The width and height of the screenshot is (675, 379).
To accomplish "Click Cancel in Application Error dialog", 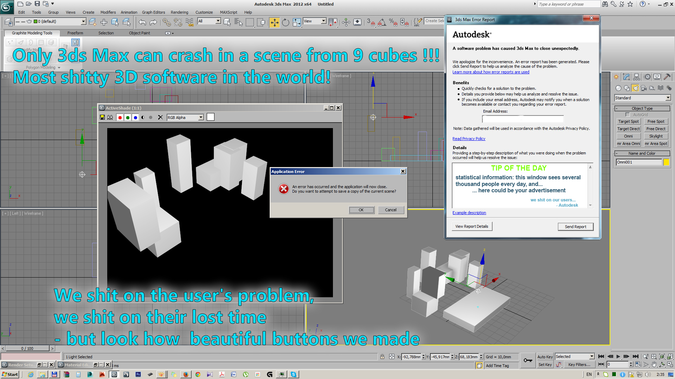I will pos(391,210).
